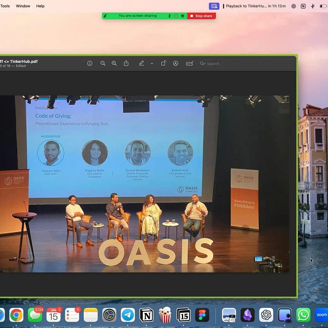Click the Notion menu bar icon

click(x=303, y=6)
